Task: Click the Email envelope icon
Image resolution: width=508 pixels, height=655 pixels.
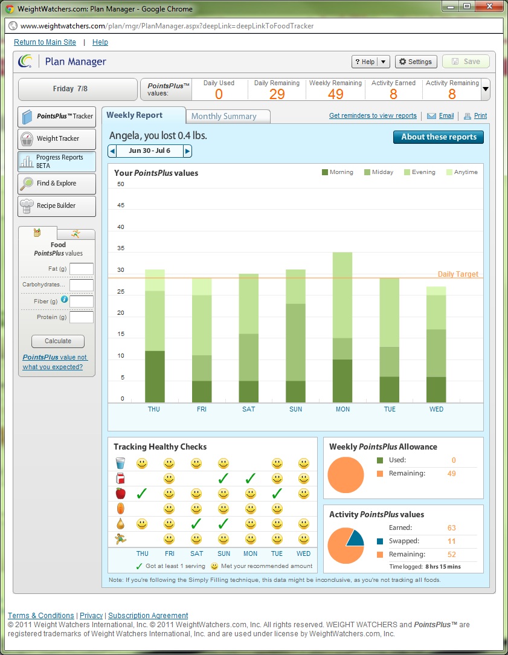Action: click(x=431, y=116)
